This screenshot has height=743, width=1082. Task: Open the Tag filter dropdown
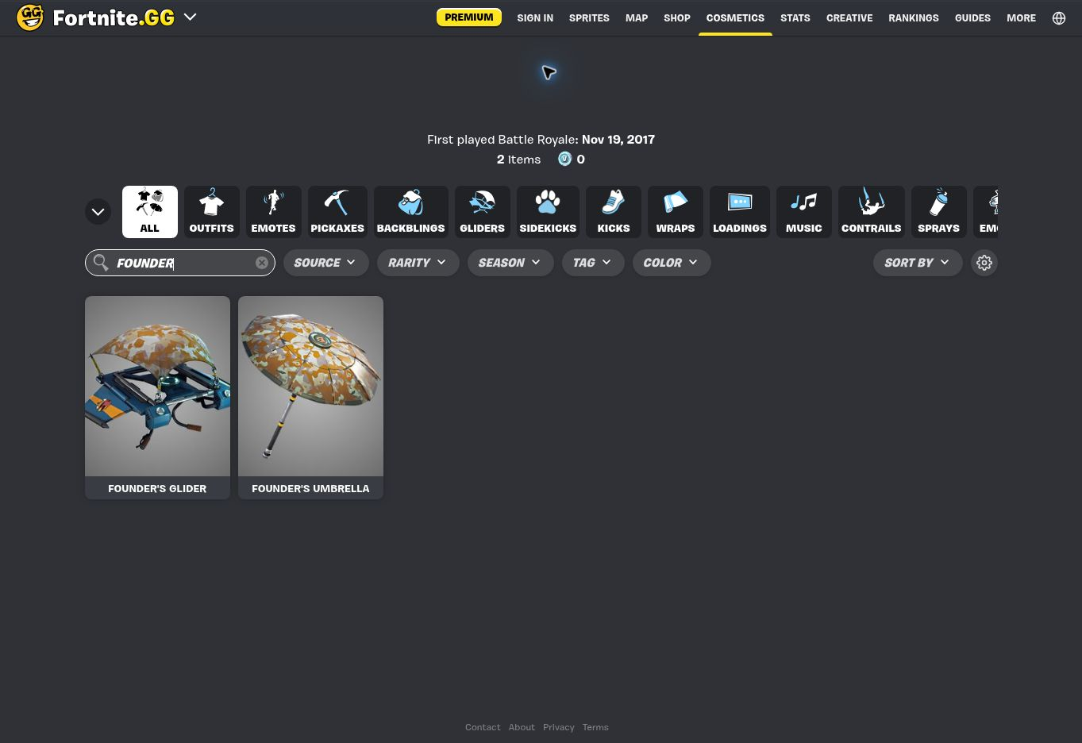pyautogui.click(x=593, y=263)
